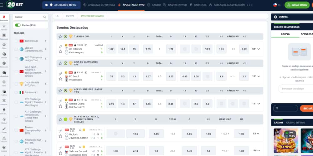
Task: Check the Primavera 1 checkbox
Action: (16, 93)
